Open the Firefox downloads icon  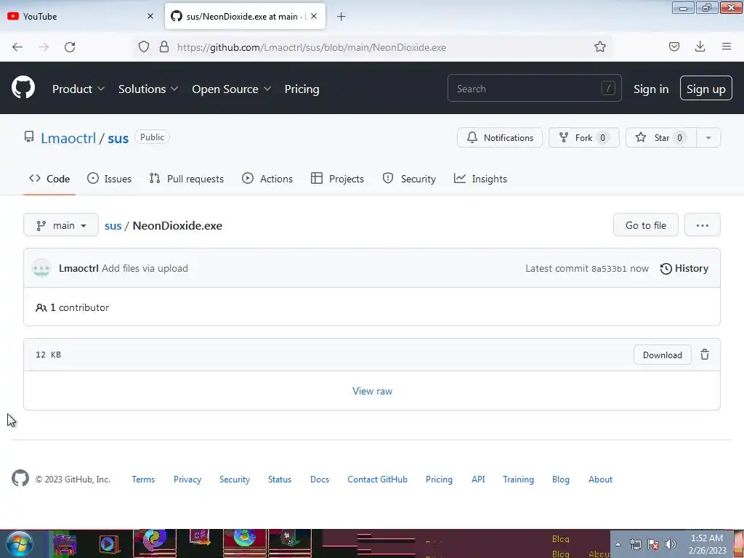pyautogui.click(x=700, y=46)
